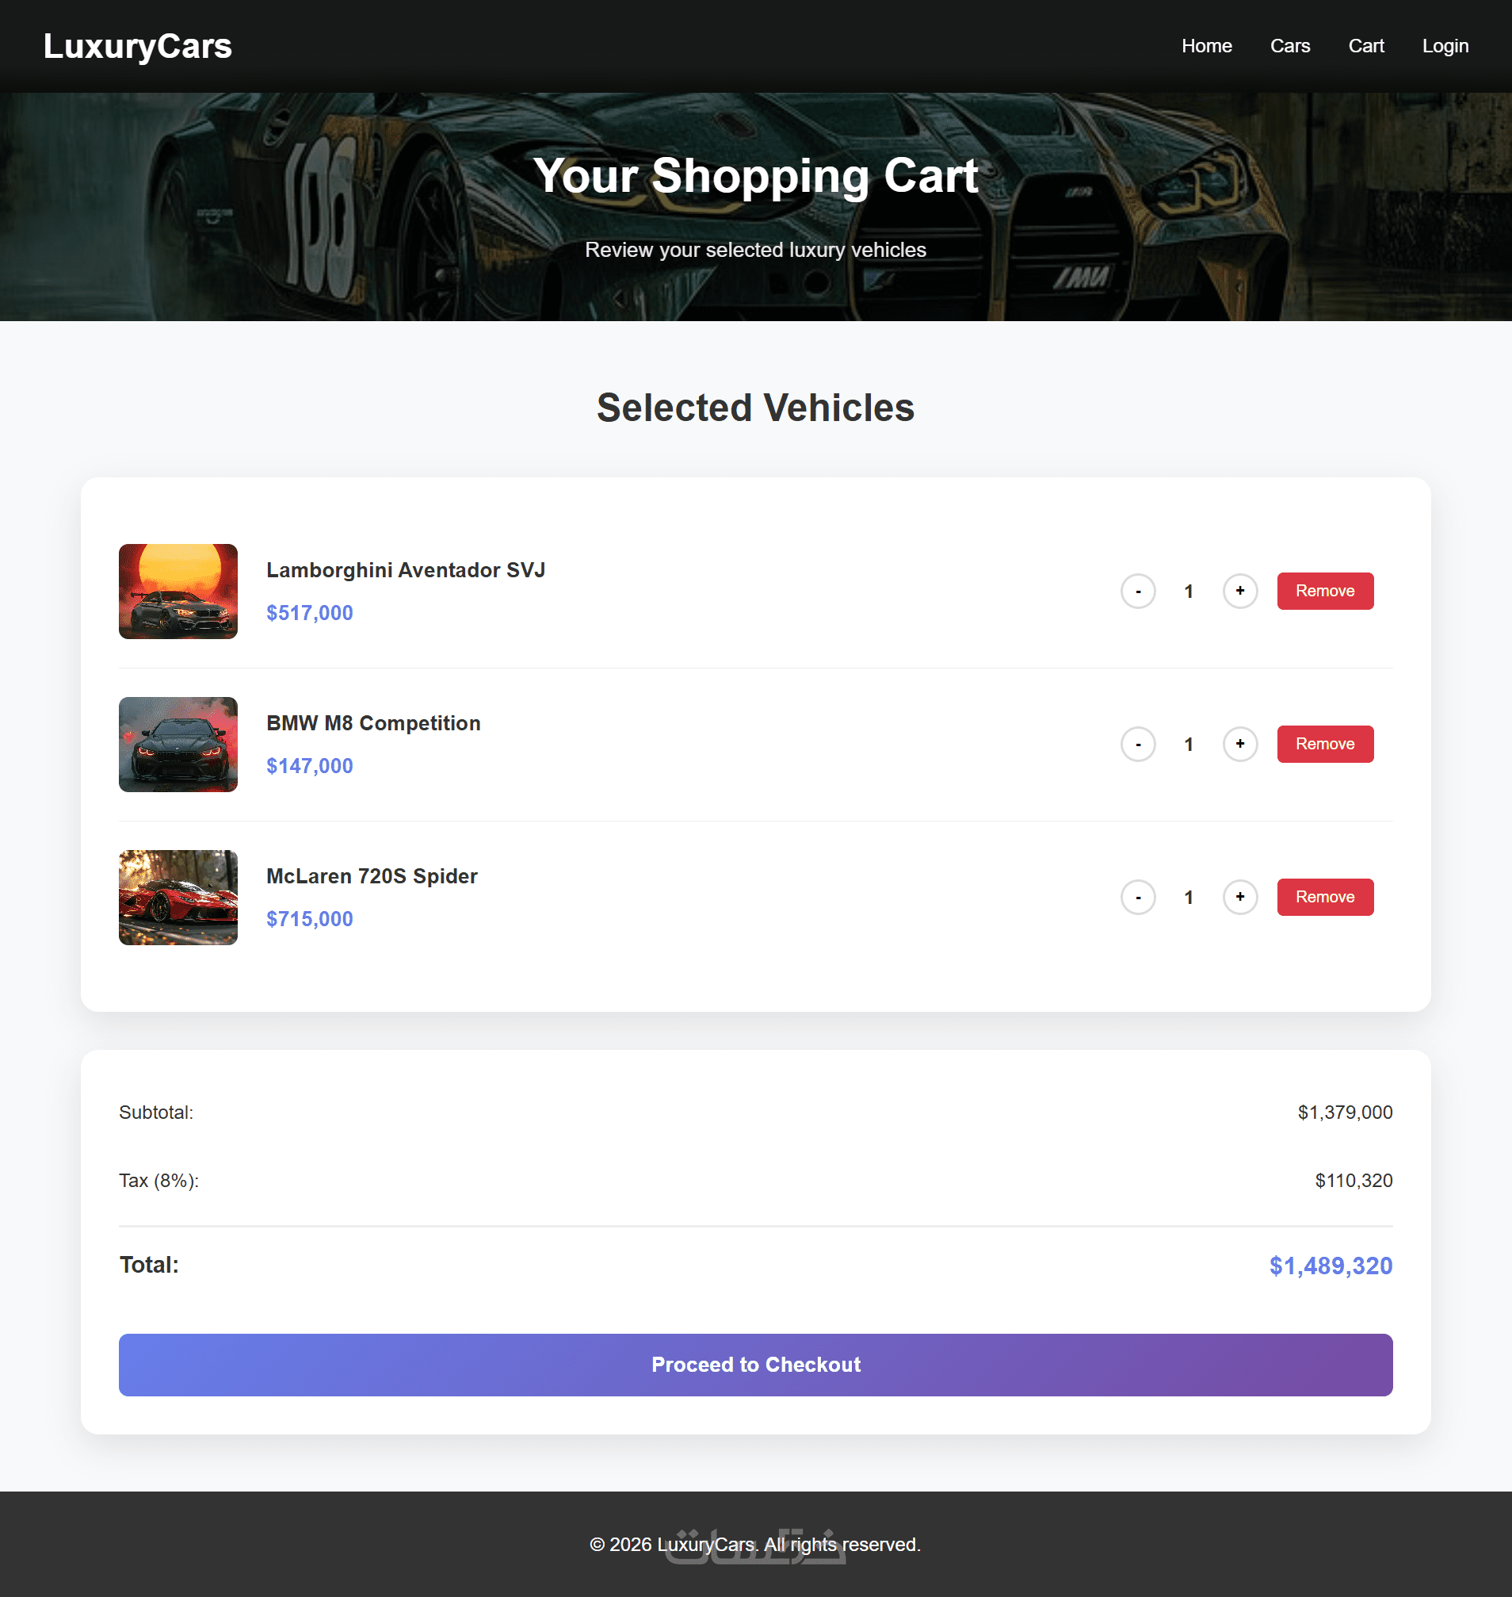Click the BMW M8 Competition thumbnail
The image size is (1512, 1597).
point(178,745)
